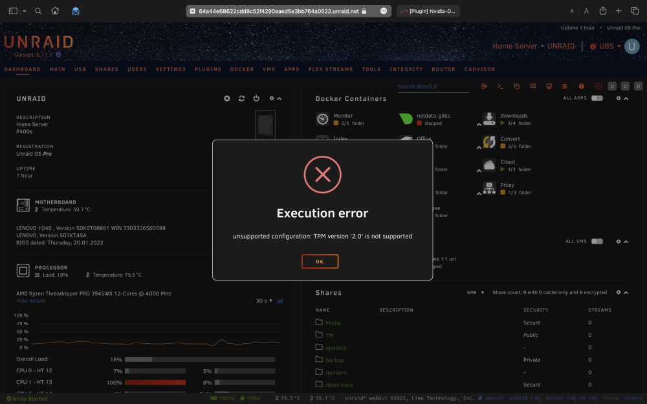Image resolution: width=647 pixels, height=404 pixels.
Task: Click the Convert folder icon
Action: [x=489, y=142]
